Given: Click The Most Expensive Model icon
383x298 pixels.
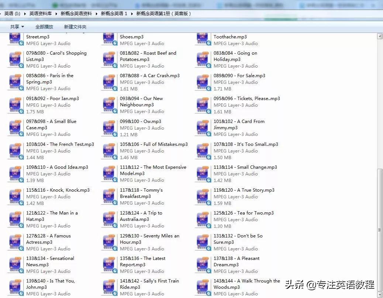Looking at the screenshot, I should coord(109,174).
